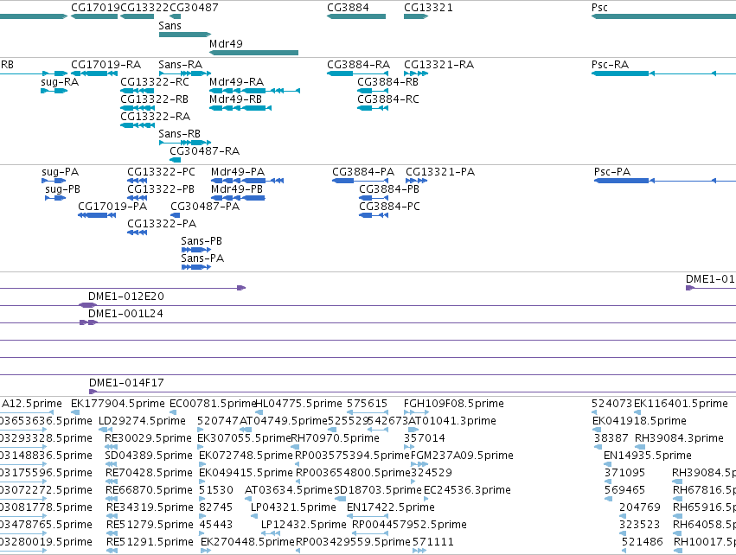Click protein Sans-PB
The height and width of the screenshot is (555, 736).
202,241
